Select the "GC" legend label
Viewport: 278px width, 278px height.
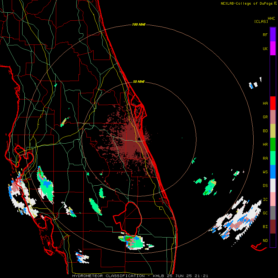265,213
